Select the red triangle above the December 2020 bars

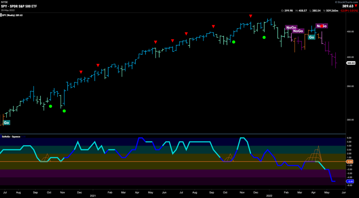pyautogui.click(x=81, y=72)
